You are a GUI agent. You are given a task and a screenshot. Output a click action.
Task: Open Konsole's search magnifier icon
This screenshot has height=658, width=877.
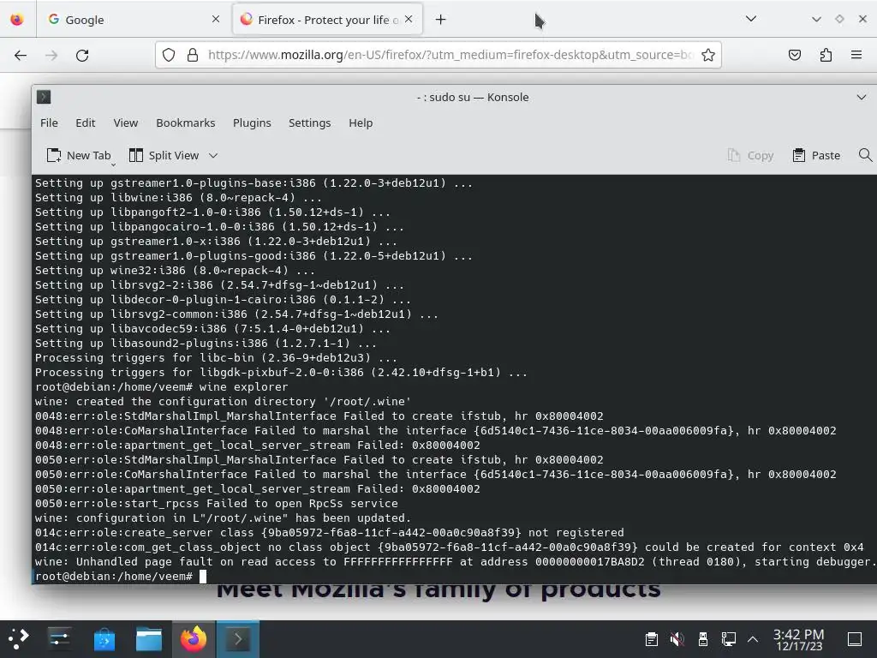tap(865, 155)
